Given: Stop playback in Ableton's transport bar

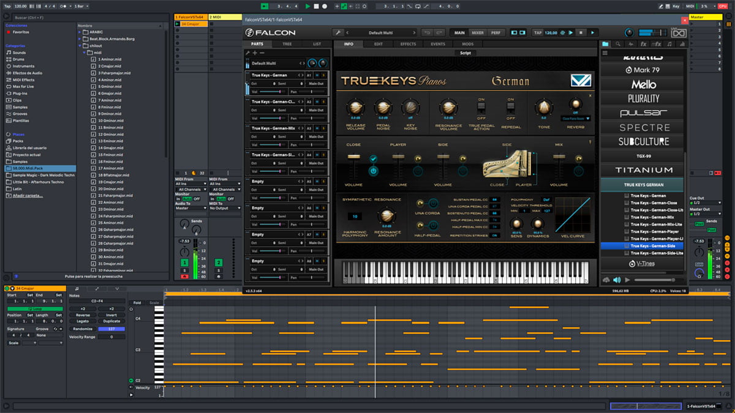Looking at the screenshot, I should pos(316,6).
